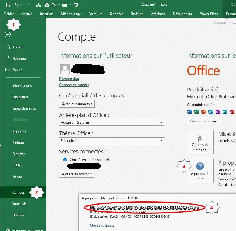Click the user avatar picture
236x231 pixels.
point(65,69)
